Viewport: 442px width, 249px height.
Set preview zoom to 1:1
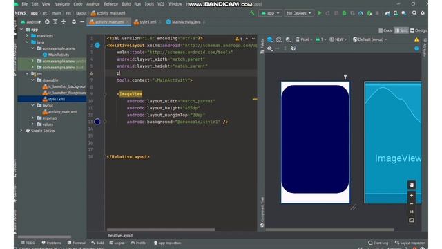coord(412,212)
